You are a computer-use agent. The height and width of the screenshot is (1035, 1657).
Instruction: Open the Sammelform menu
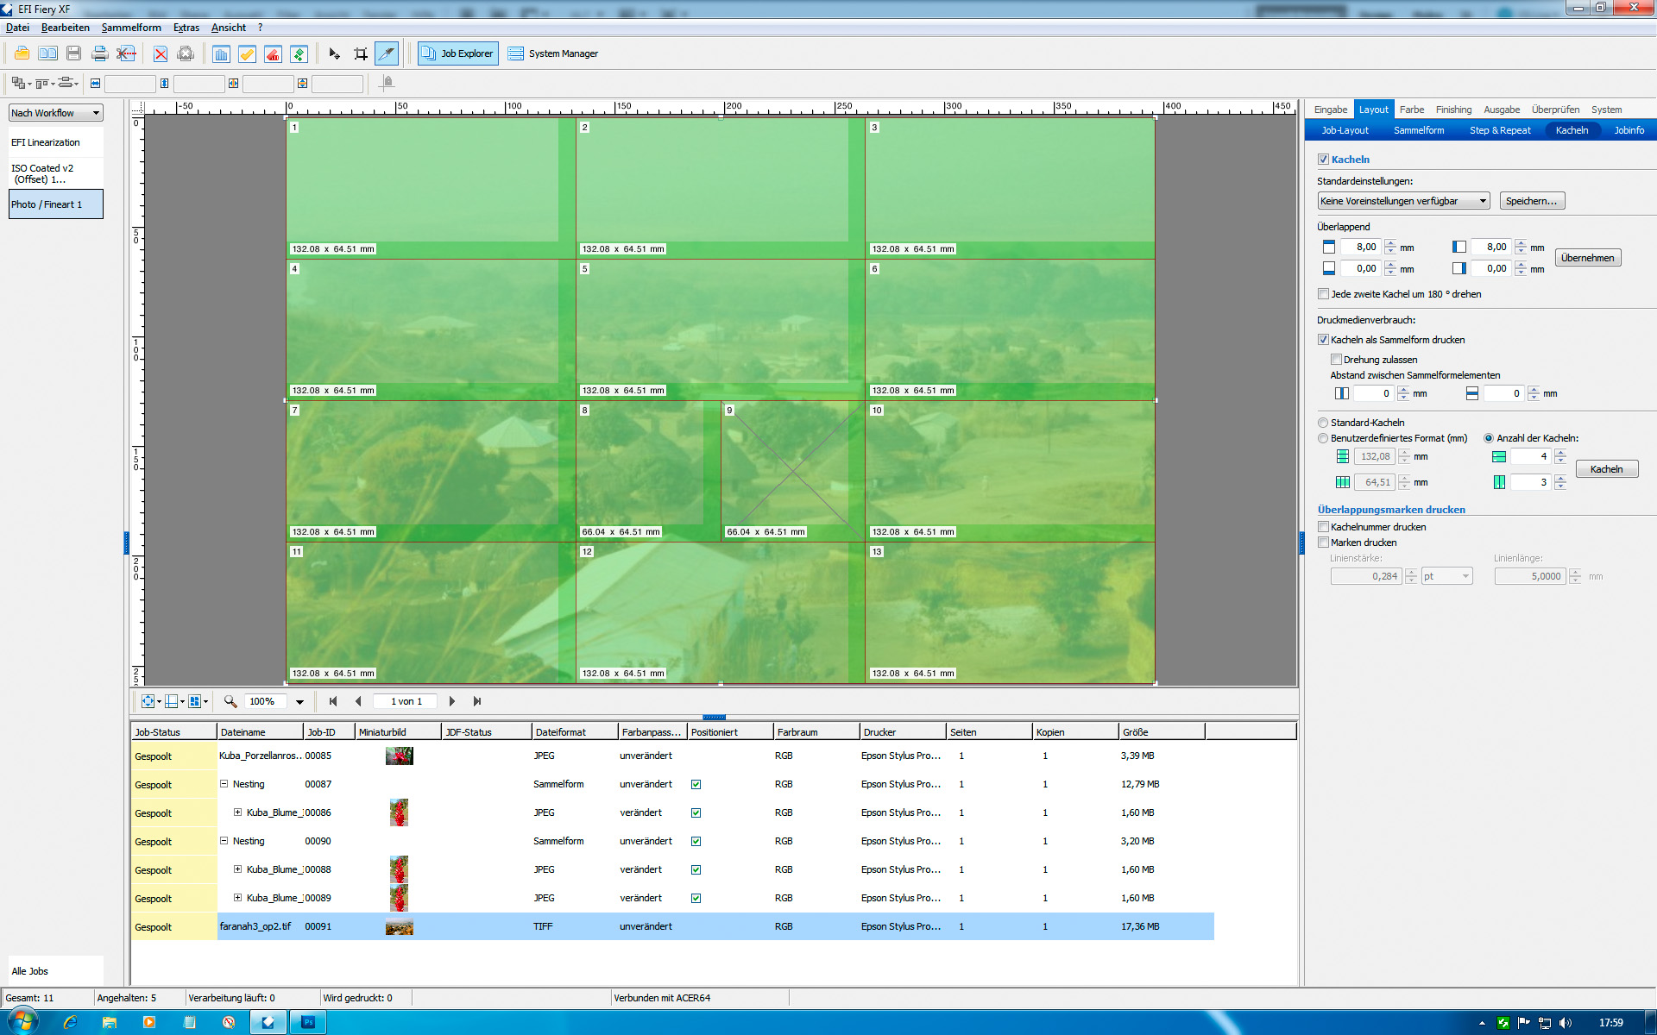(x=131, y=28)
